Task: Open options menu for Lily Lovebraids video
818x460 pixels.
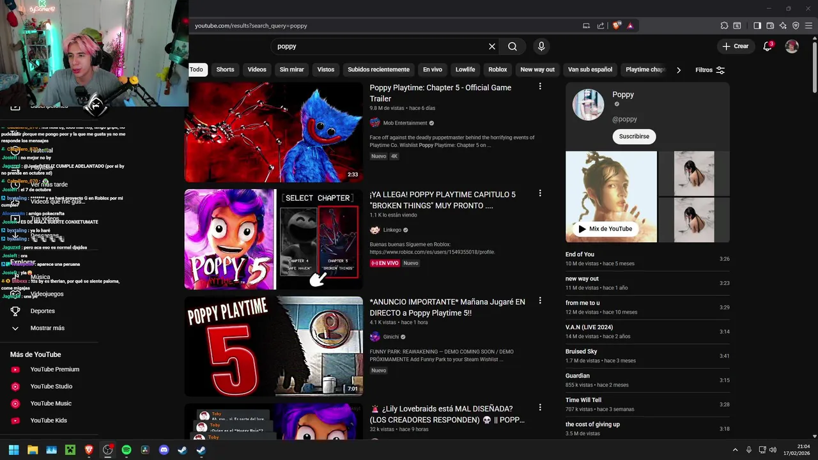Action: pyautogui.click(x=540, y=407)
